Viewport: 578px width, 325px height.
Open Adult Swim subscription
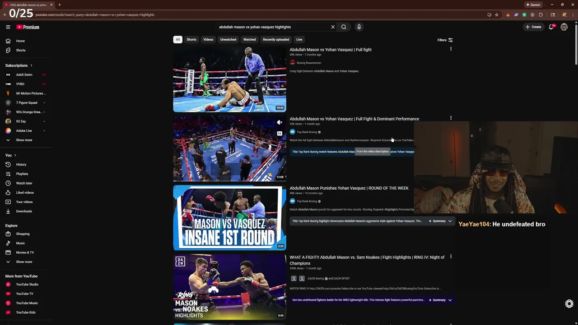click(26, 74)
